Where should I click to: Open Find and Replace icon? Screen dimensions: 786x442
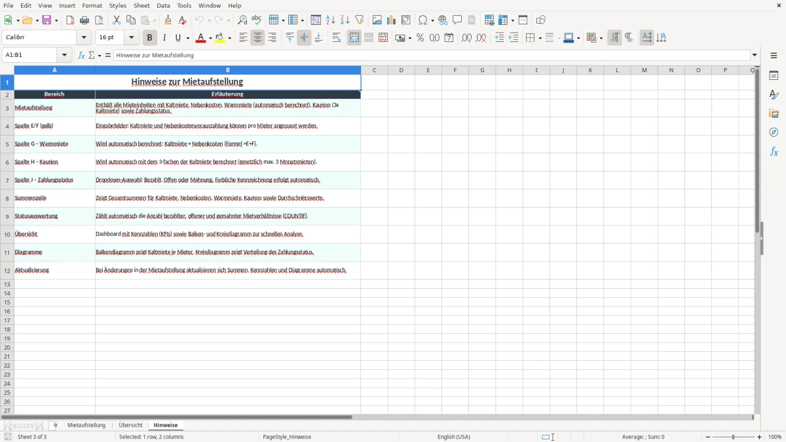[x=242, y=20]
